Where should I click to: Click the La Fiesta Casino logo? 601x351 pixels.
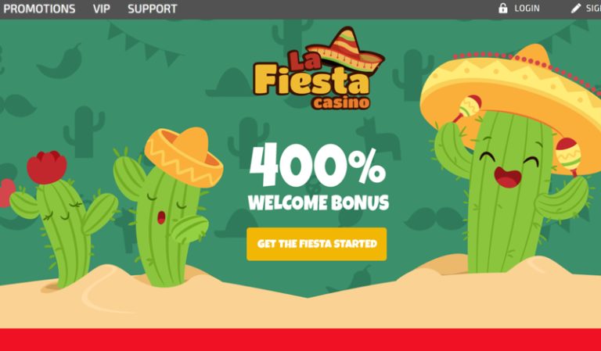[x=318, y=69]
